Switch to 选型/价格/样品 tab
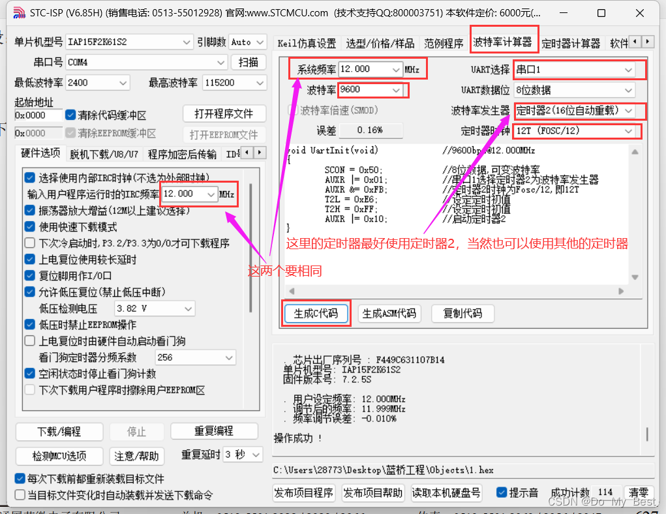The height and width of the screenshot is (514, 666). point(380,43)
